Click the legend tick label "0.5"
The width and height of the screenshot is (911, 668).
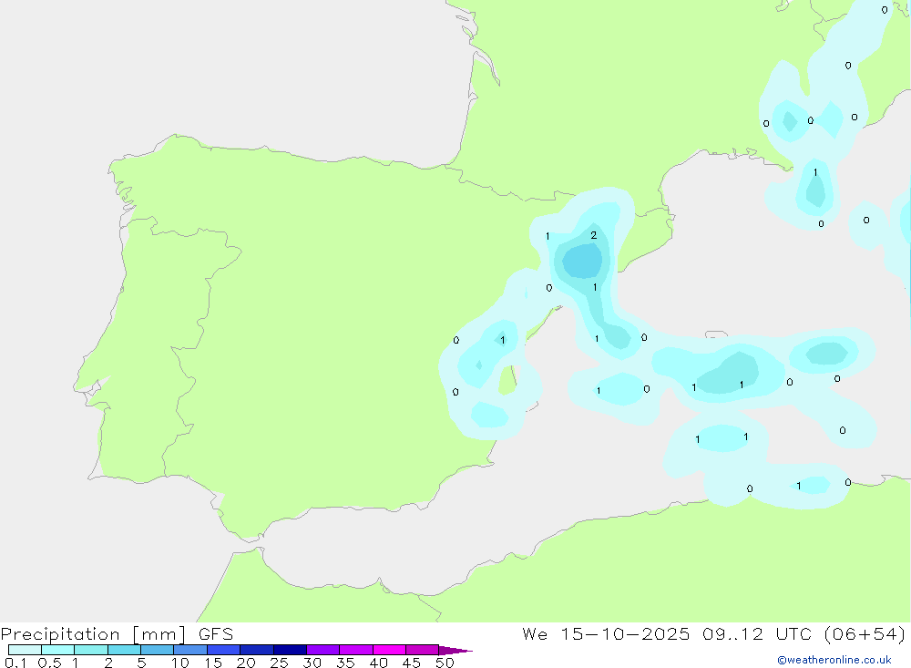click(x=49, y=663)
